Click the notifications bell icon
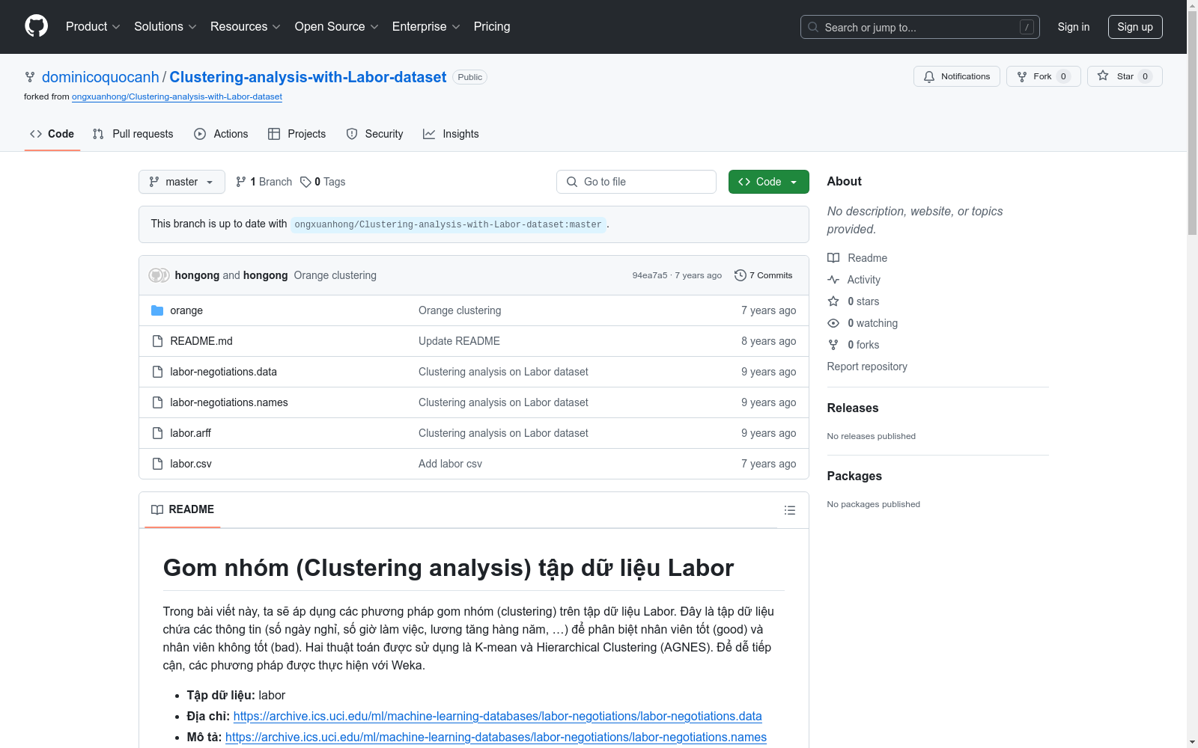 tap(929, 76)
